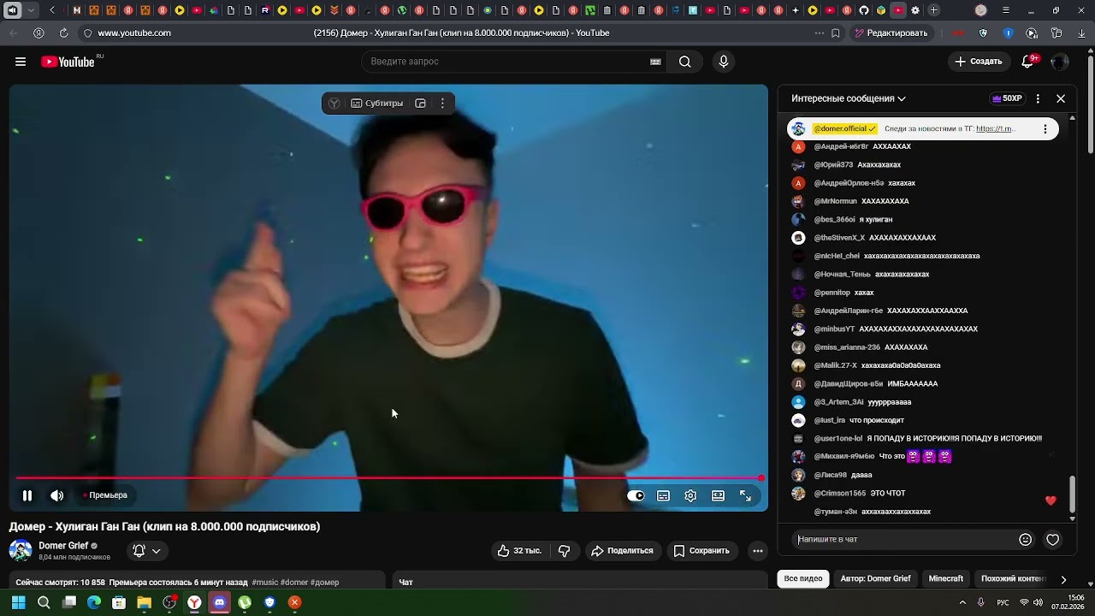The image size is (1095, 616).
Task: Open the overlay toolbar three-dot menu
Action: 442,104
